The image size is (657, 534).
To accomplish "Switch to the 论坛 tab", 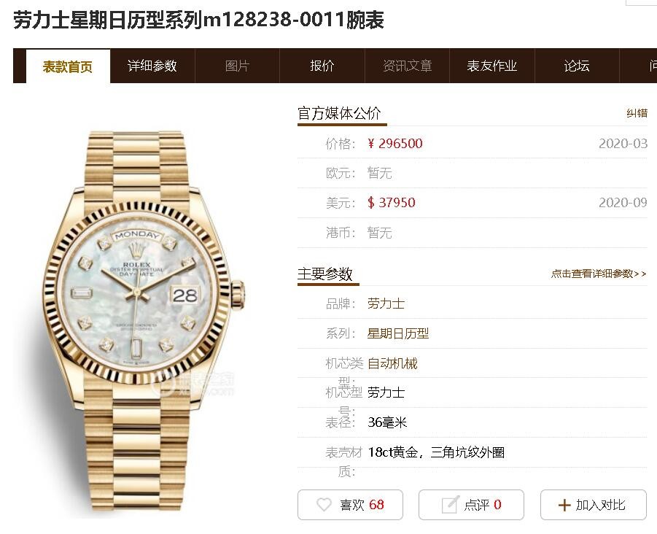I will click(577, 66).
